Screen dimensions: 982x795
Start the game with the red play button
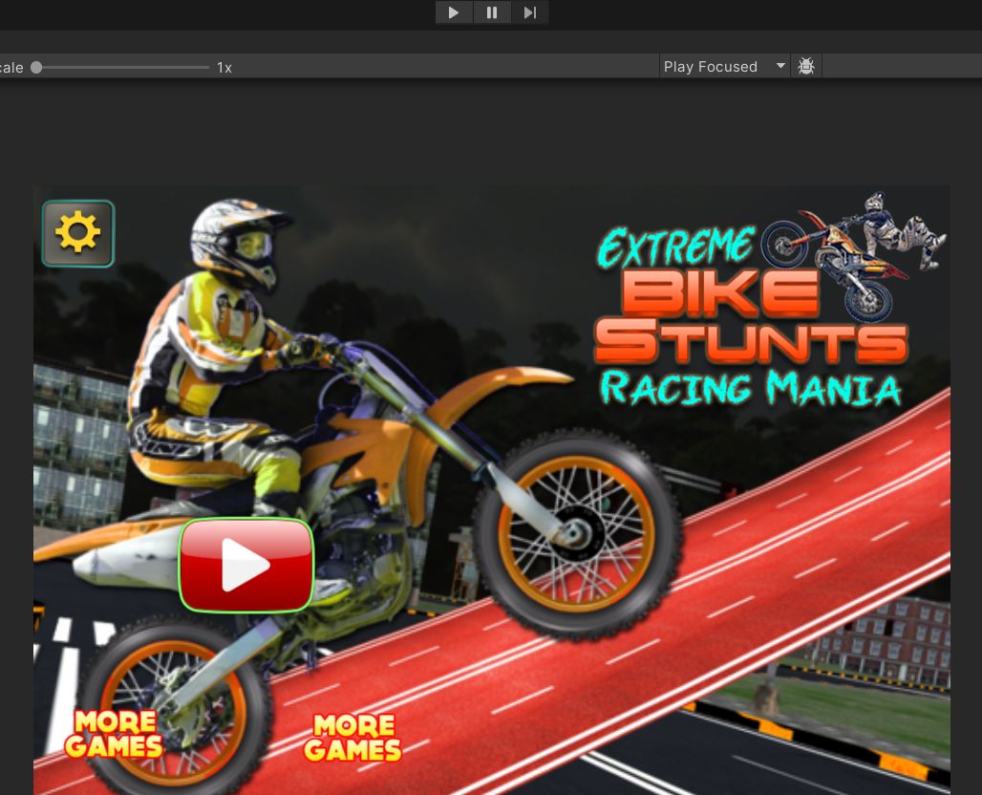point(245,566)
